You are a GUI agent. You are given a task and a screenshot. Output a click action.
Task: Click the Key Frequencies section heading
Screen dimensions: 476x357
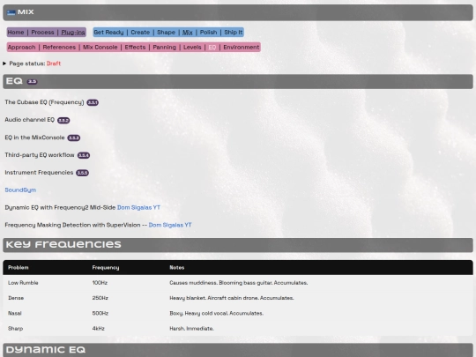(x=63, y=245)
